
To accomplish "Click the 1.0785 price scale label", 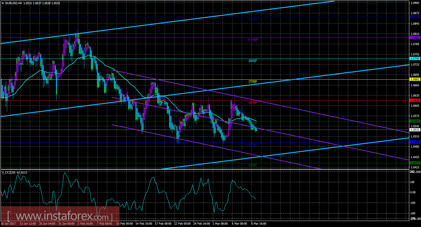I will [x=415, y=44].
